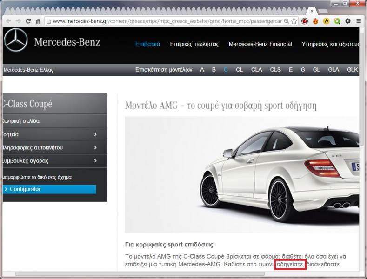This screenshot has height=279, width=367.
Task: Expand the Γοητεία sidebar section arrow
Action: pyautogui.click(x=95, y=134)
